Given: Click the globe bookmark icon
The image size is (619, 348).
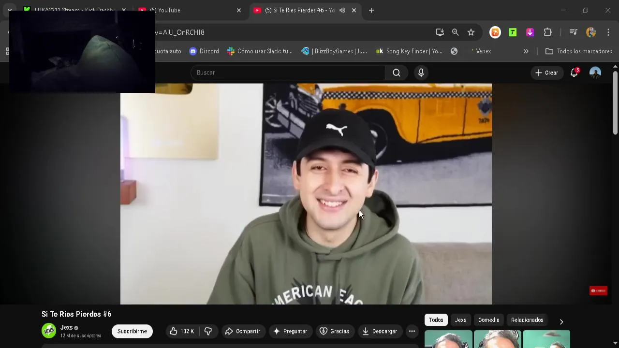Looking at the screenshot, I should pos(454,51).
